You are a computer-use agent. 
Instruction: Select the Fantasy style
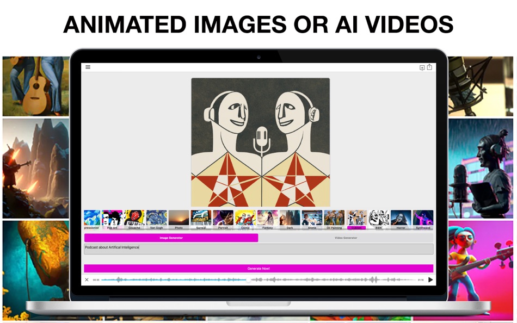(x=267, y=220)
